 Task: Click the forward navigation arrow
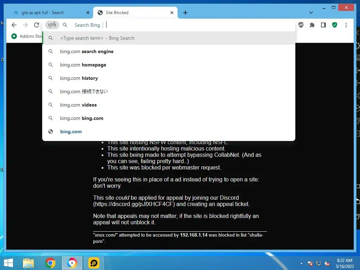point(25,25)
